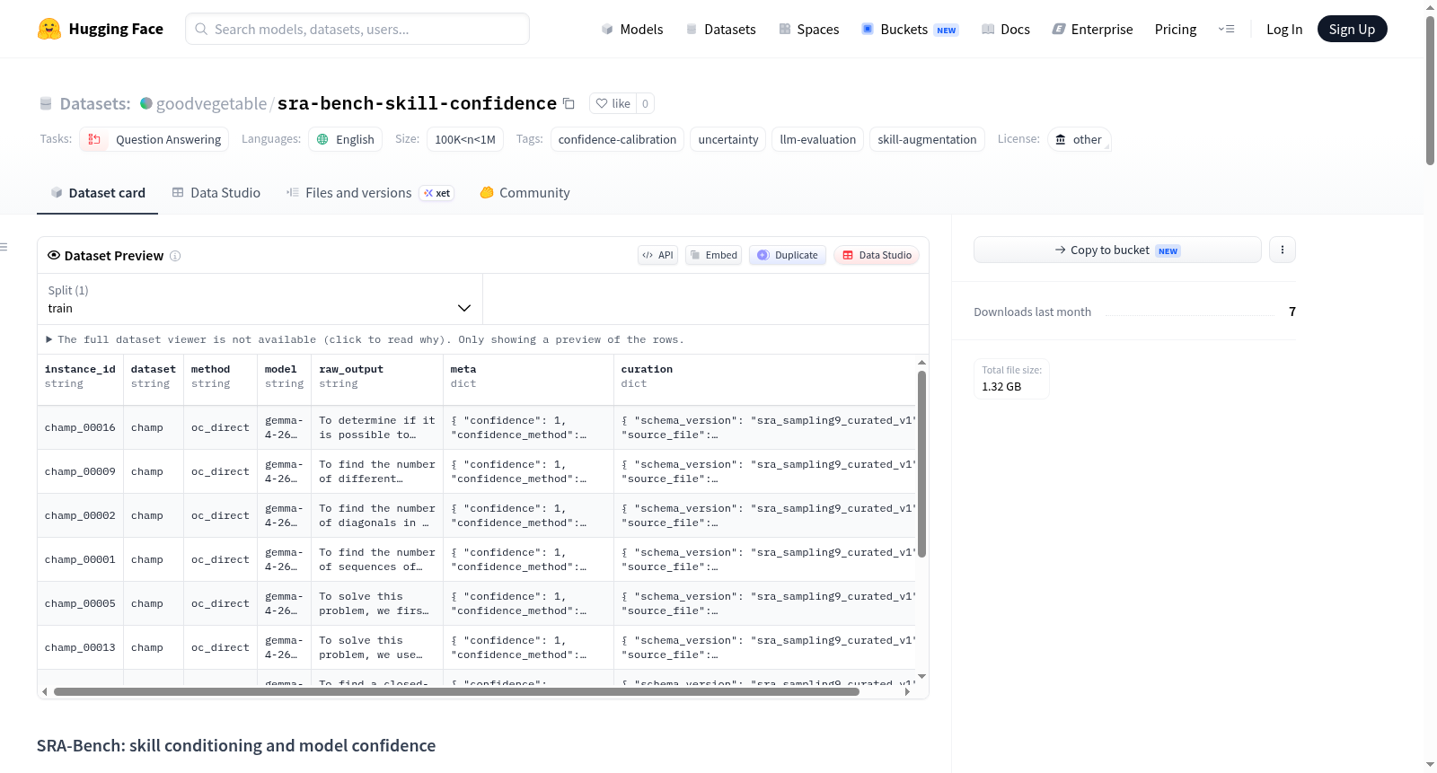Select the champ_00001 cell

[x=80, y=559]
